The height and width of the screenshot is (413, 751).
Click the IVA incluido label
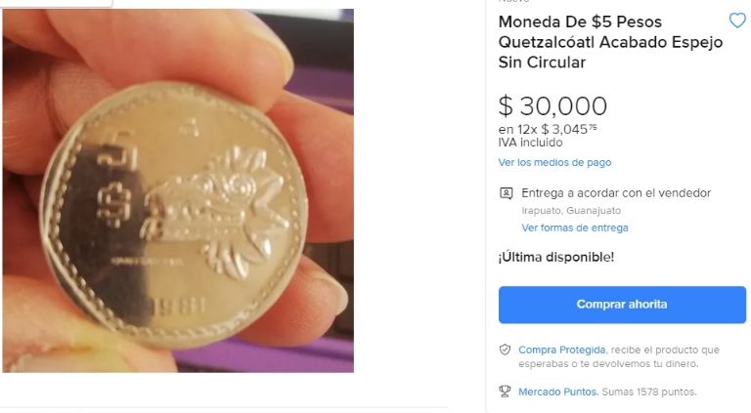530,143
